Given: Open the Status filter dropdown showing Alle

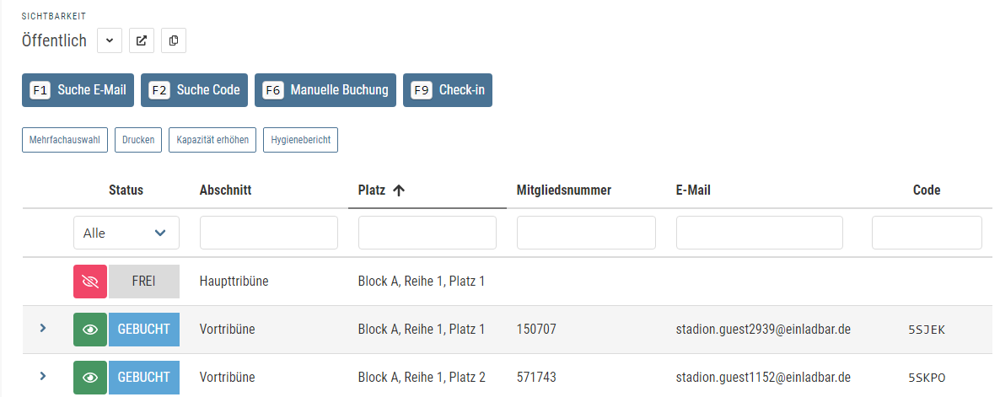Looking at the screenshot, I should pos(126,233).
